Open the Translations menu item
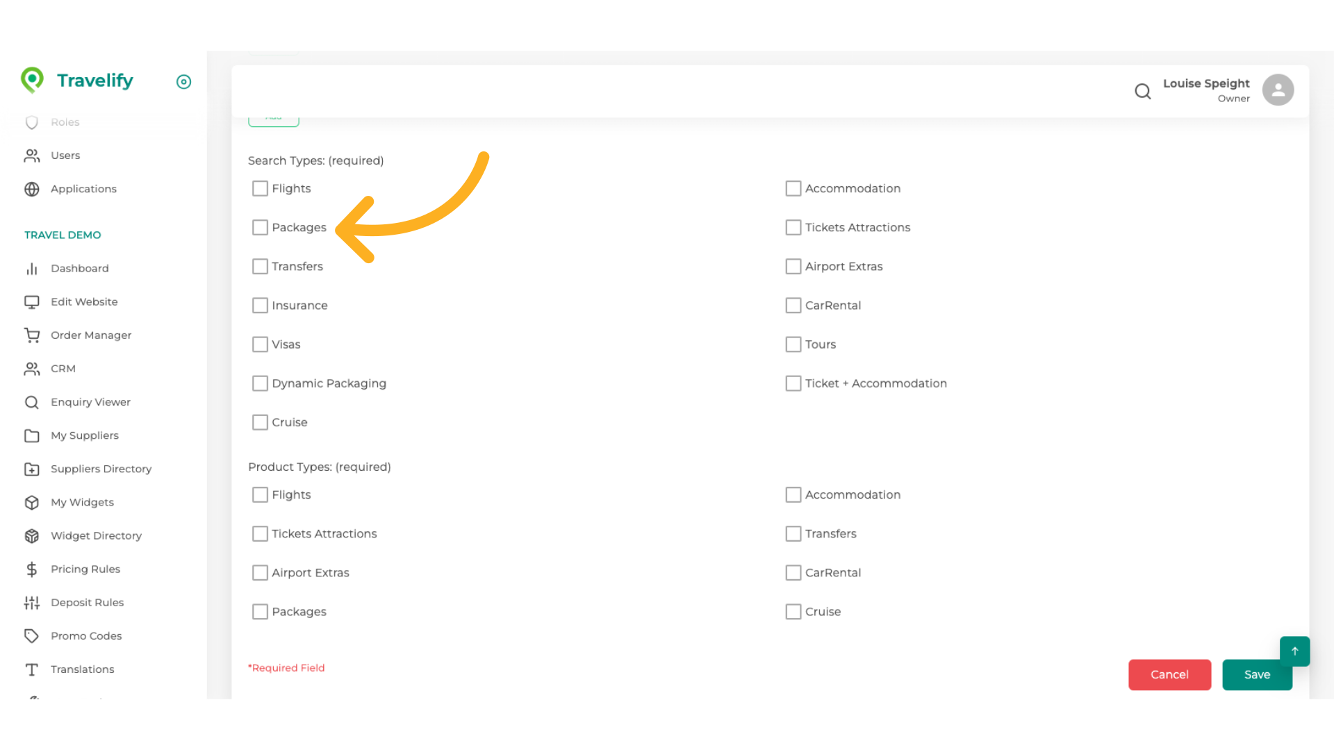This screenshot has height=750, width=1334. coord(82,669)
